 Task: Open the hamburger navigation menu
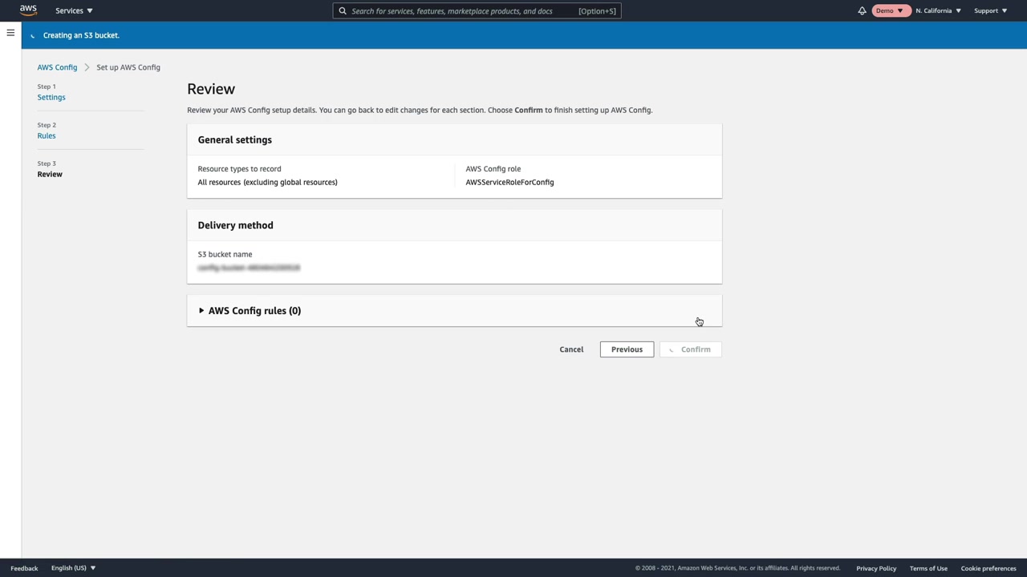pos(10,33)
